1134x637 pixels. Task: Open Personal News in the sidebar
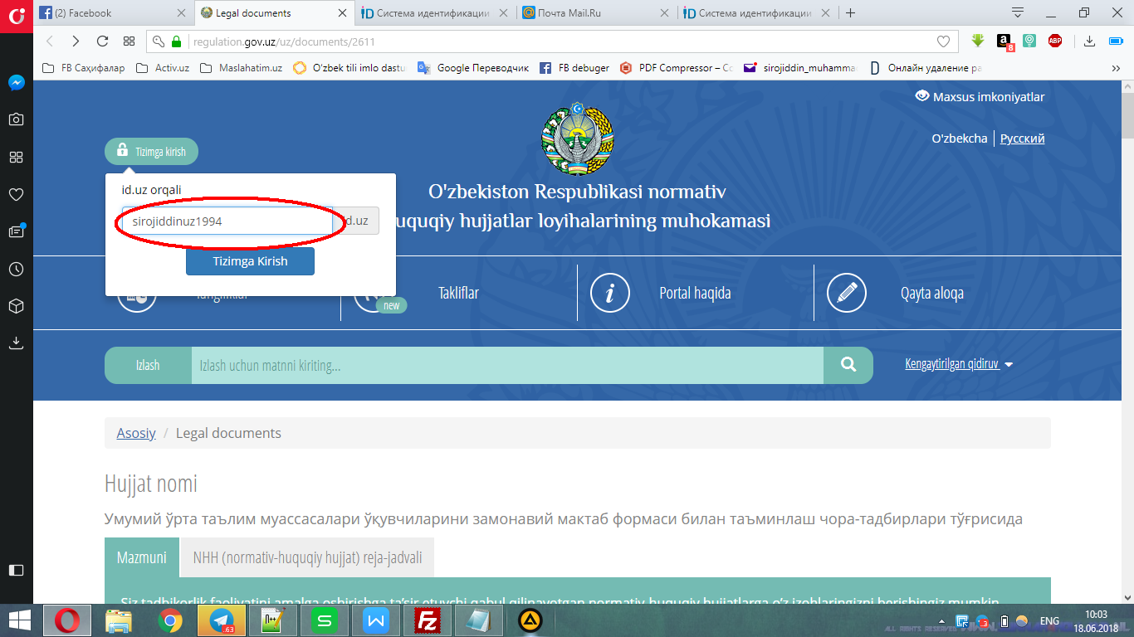pyautogui.click(x=16, y=231)
